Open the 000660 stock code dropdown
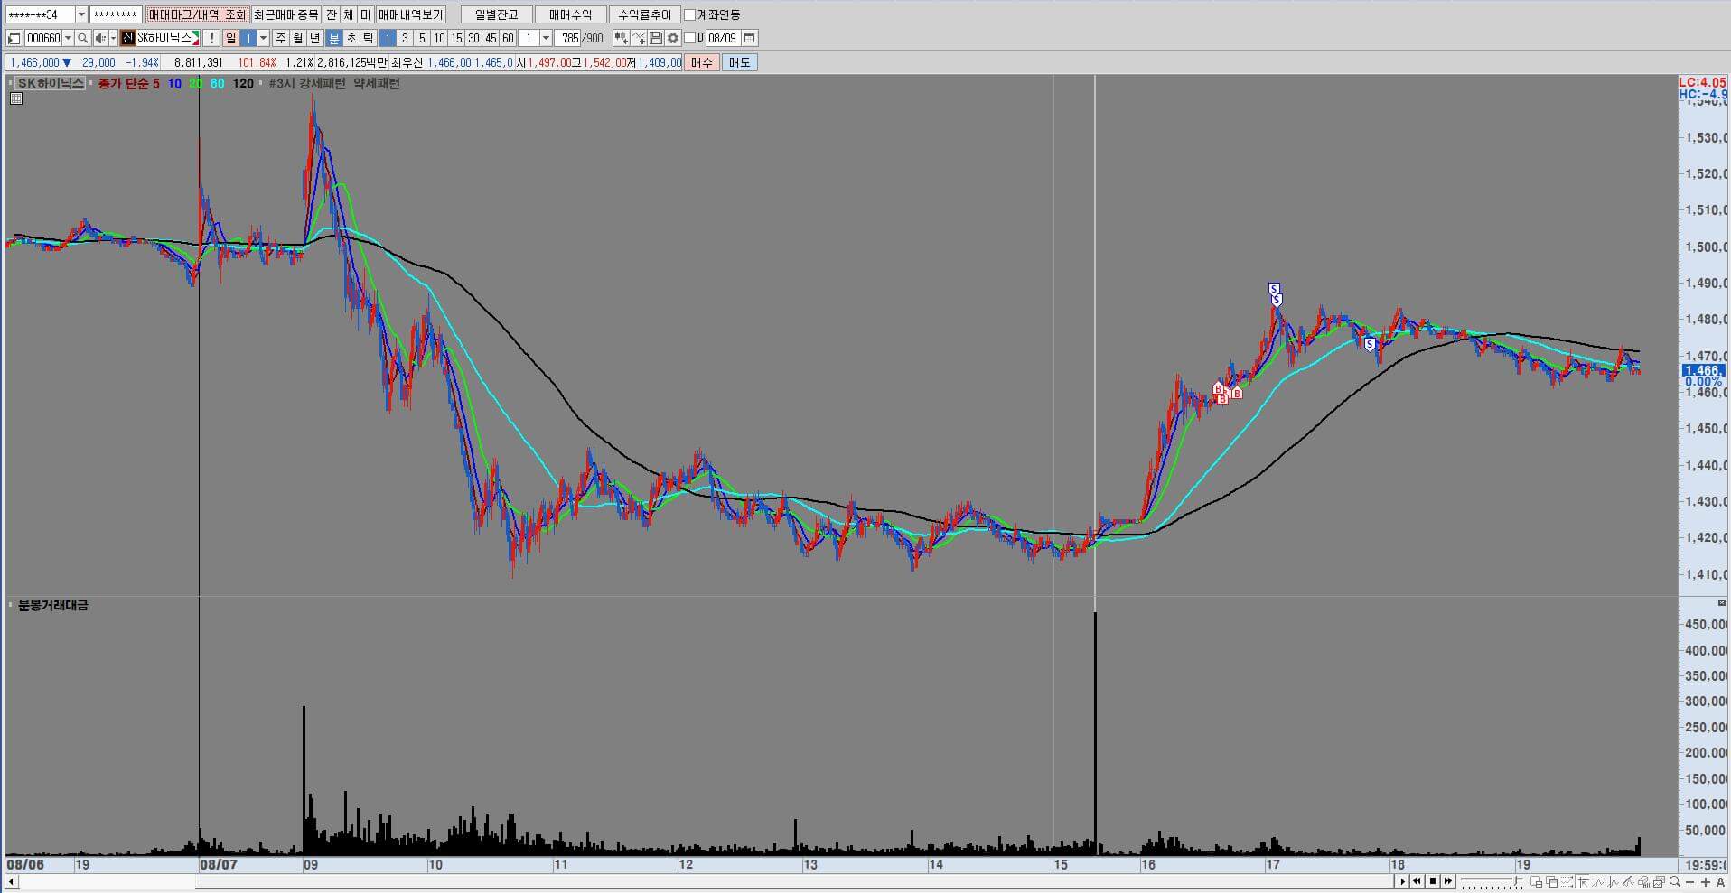Image resolution: width=1731 pixels, height=893 pixels. pyautogui.click(x=68, y=38)
